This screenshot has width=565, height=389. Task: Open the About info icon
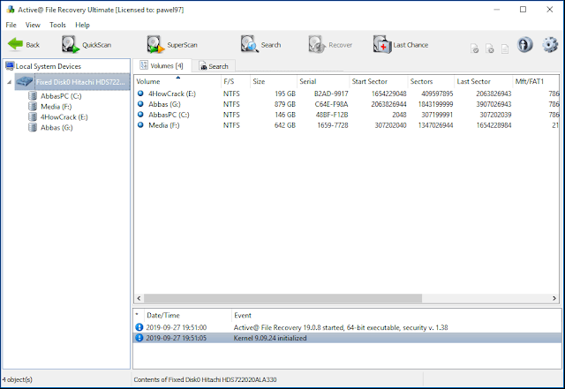[524, 45]
